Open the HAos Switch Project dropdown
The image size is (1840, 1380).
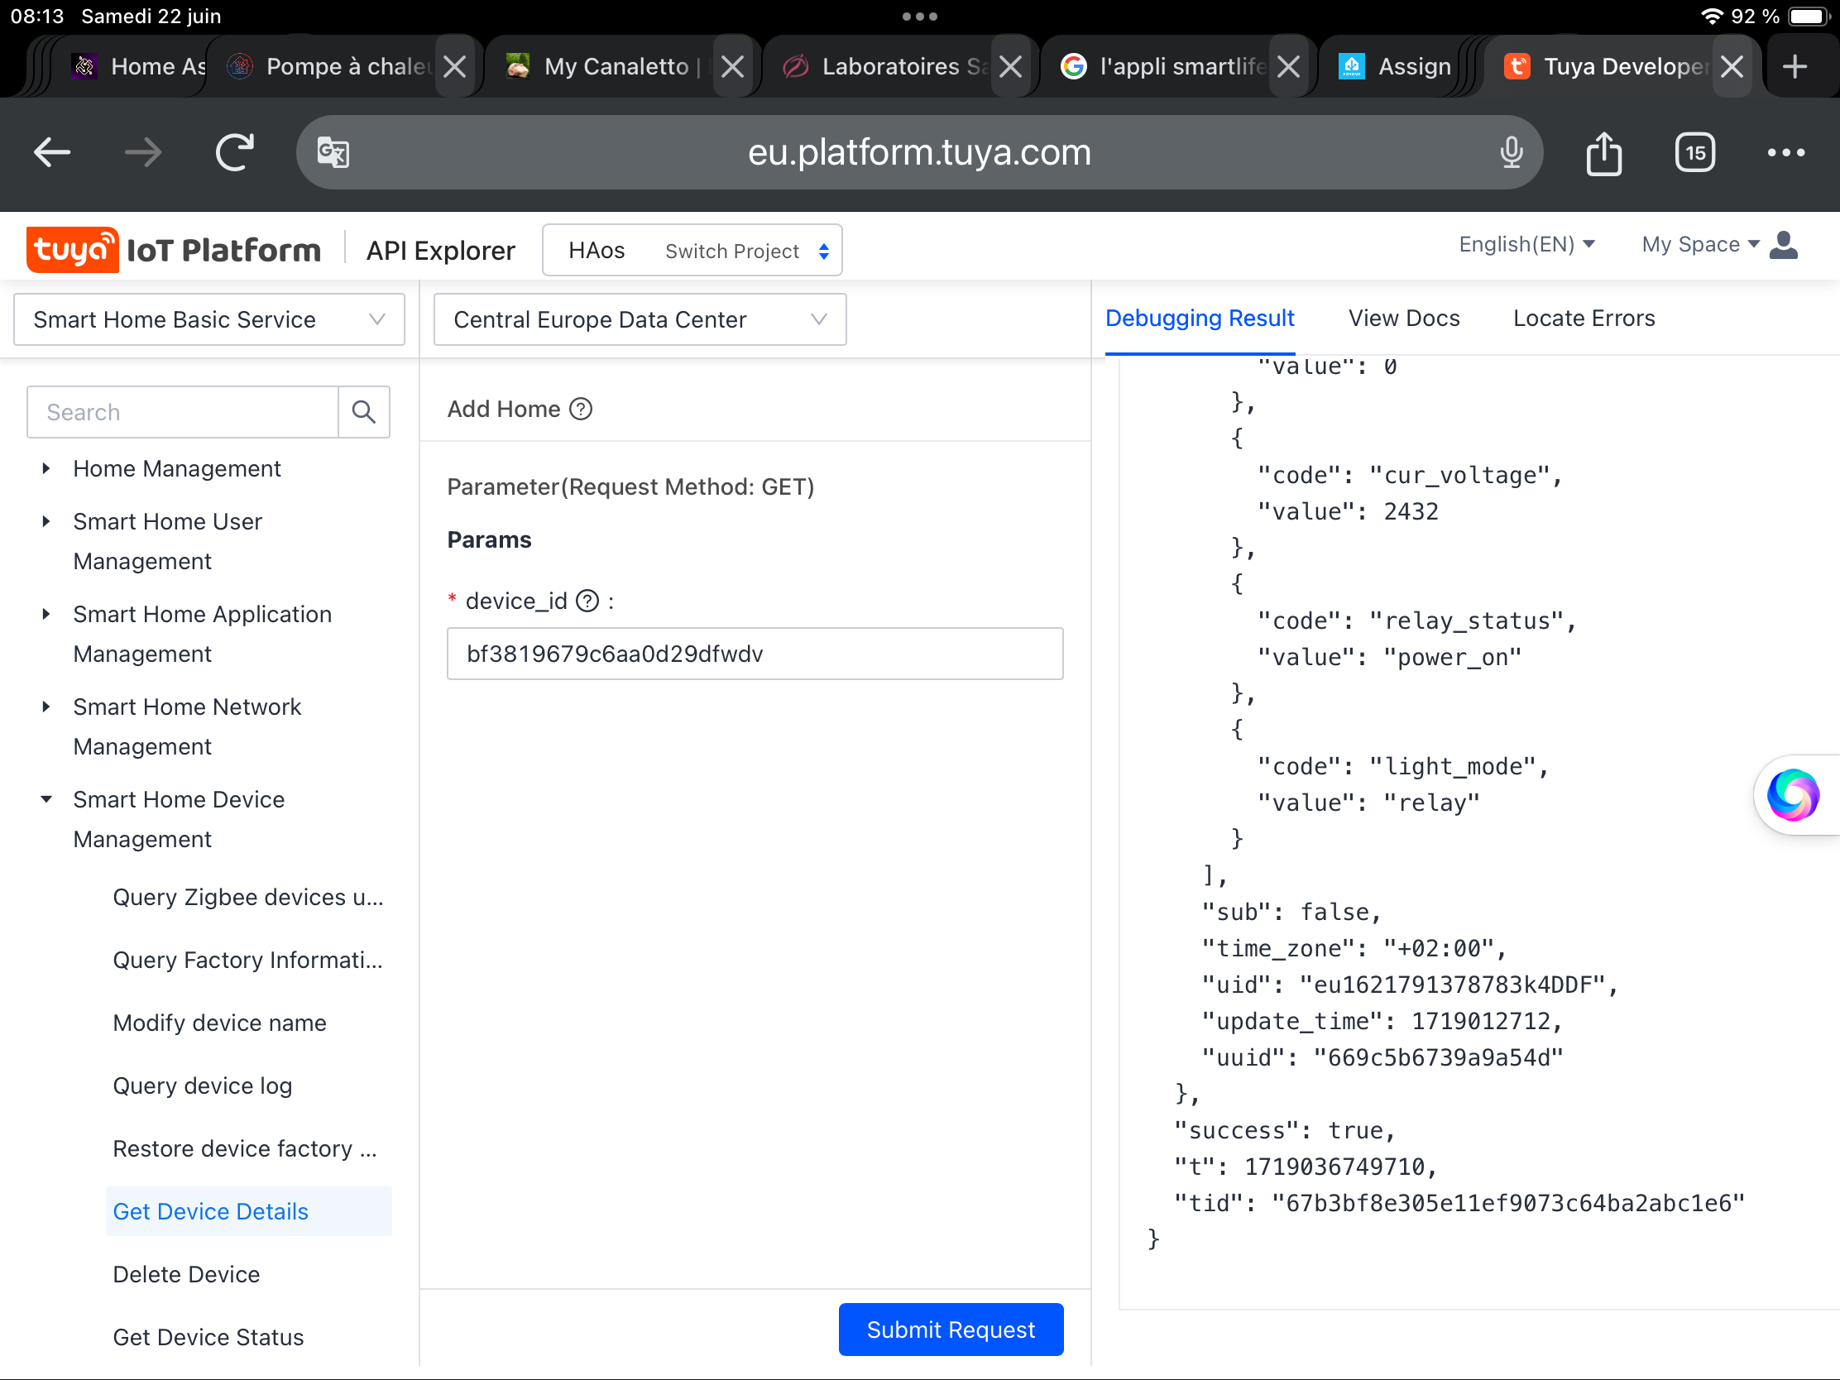tap(692, 251)
